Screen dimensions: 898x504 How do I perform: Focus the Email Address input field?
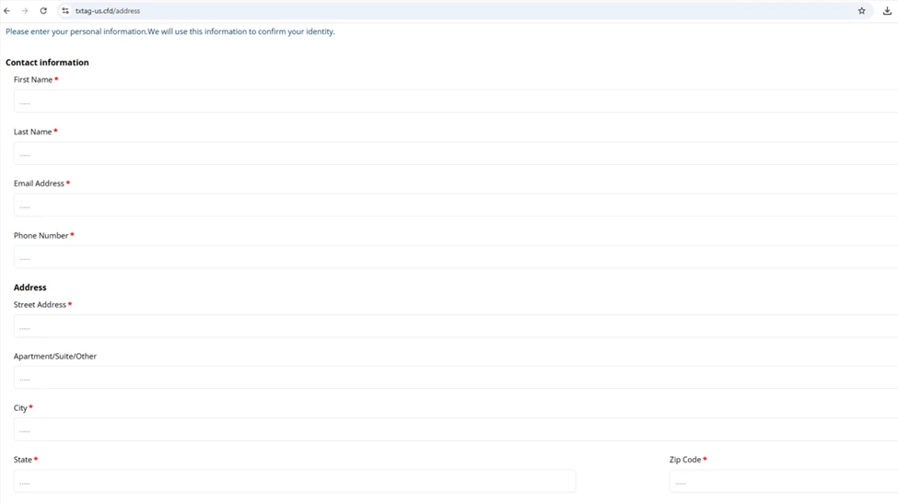pyautogui.click(x=456, y=205)
